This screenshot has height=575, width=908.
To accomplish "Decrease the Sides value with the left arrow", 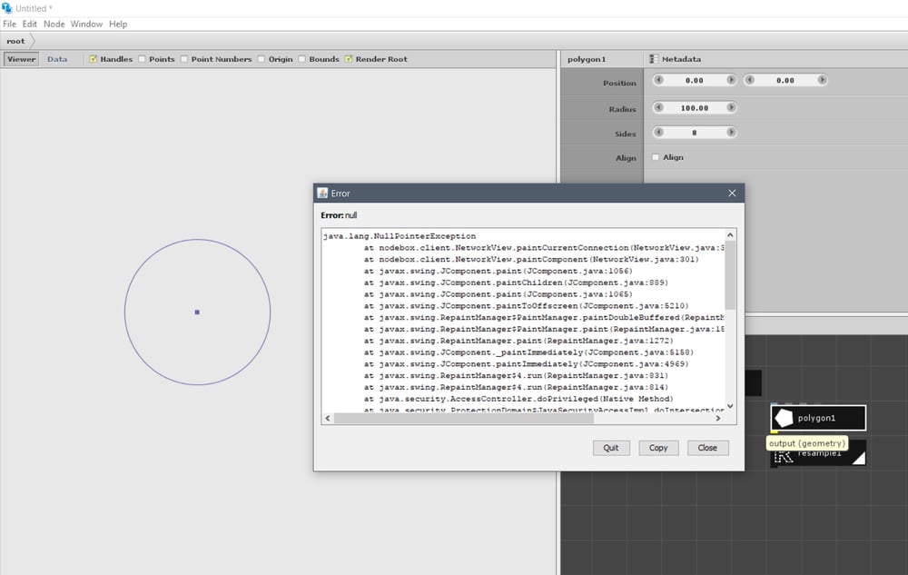I will pyautogui.click(x=658, y=132).
